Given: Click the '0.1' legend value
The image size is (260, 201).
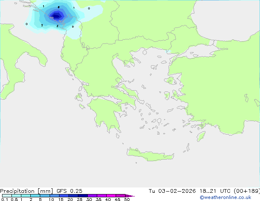Looking at the screenshot, I should [x=5, y=199].
